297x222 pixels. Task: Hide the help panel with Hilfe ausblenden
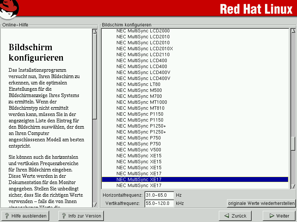tap(26, 216)
